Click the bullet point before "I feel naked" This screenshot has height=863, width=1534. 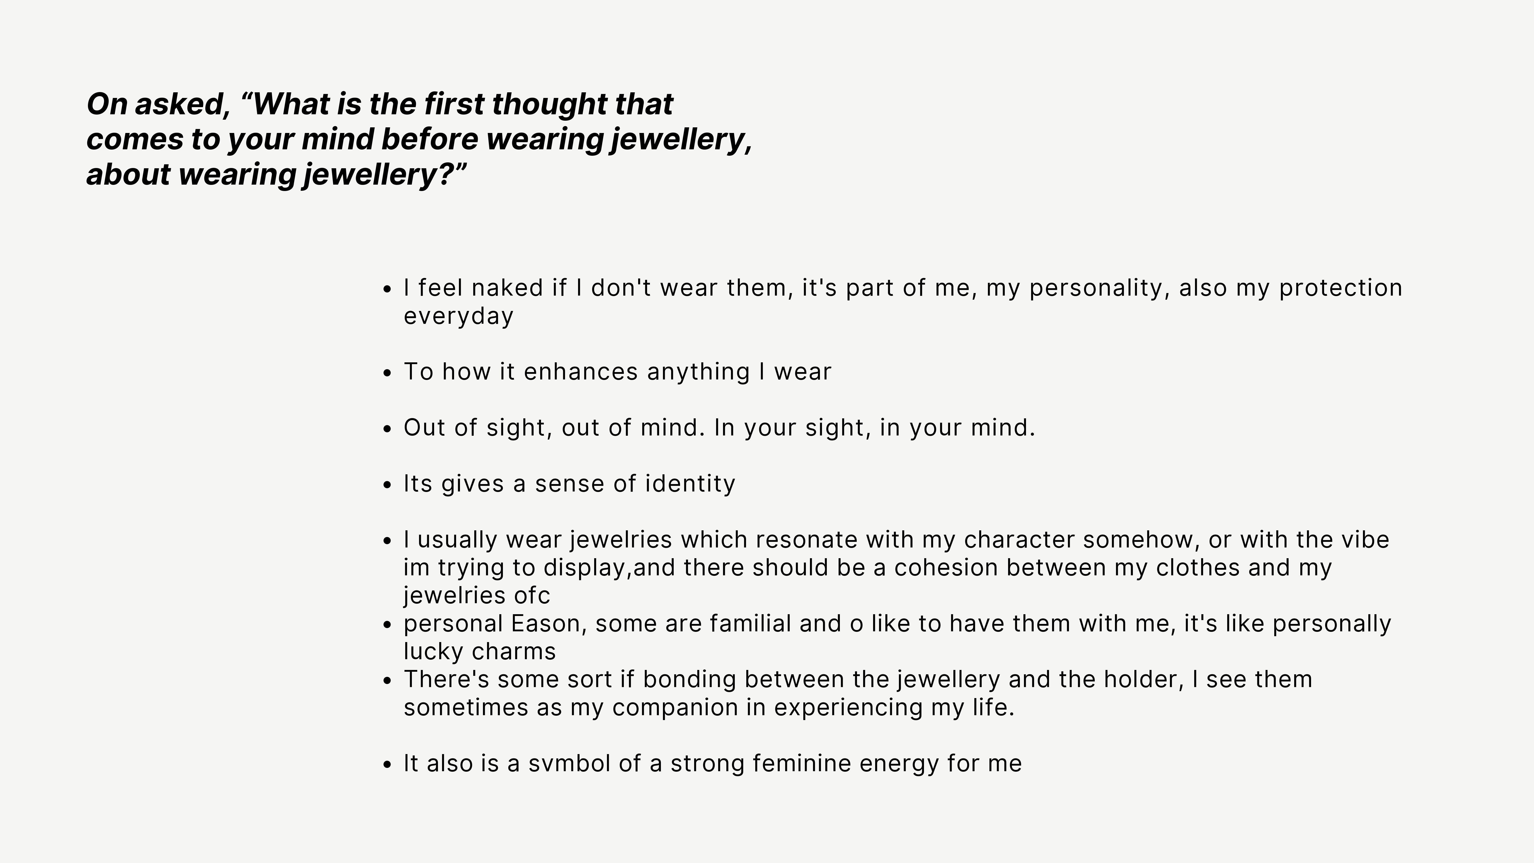[388, 289]
